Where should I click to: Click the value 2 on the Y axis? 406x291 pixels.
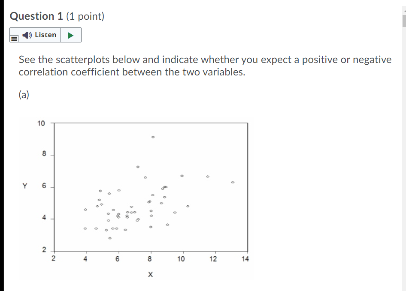coord(44,249)
